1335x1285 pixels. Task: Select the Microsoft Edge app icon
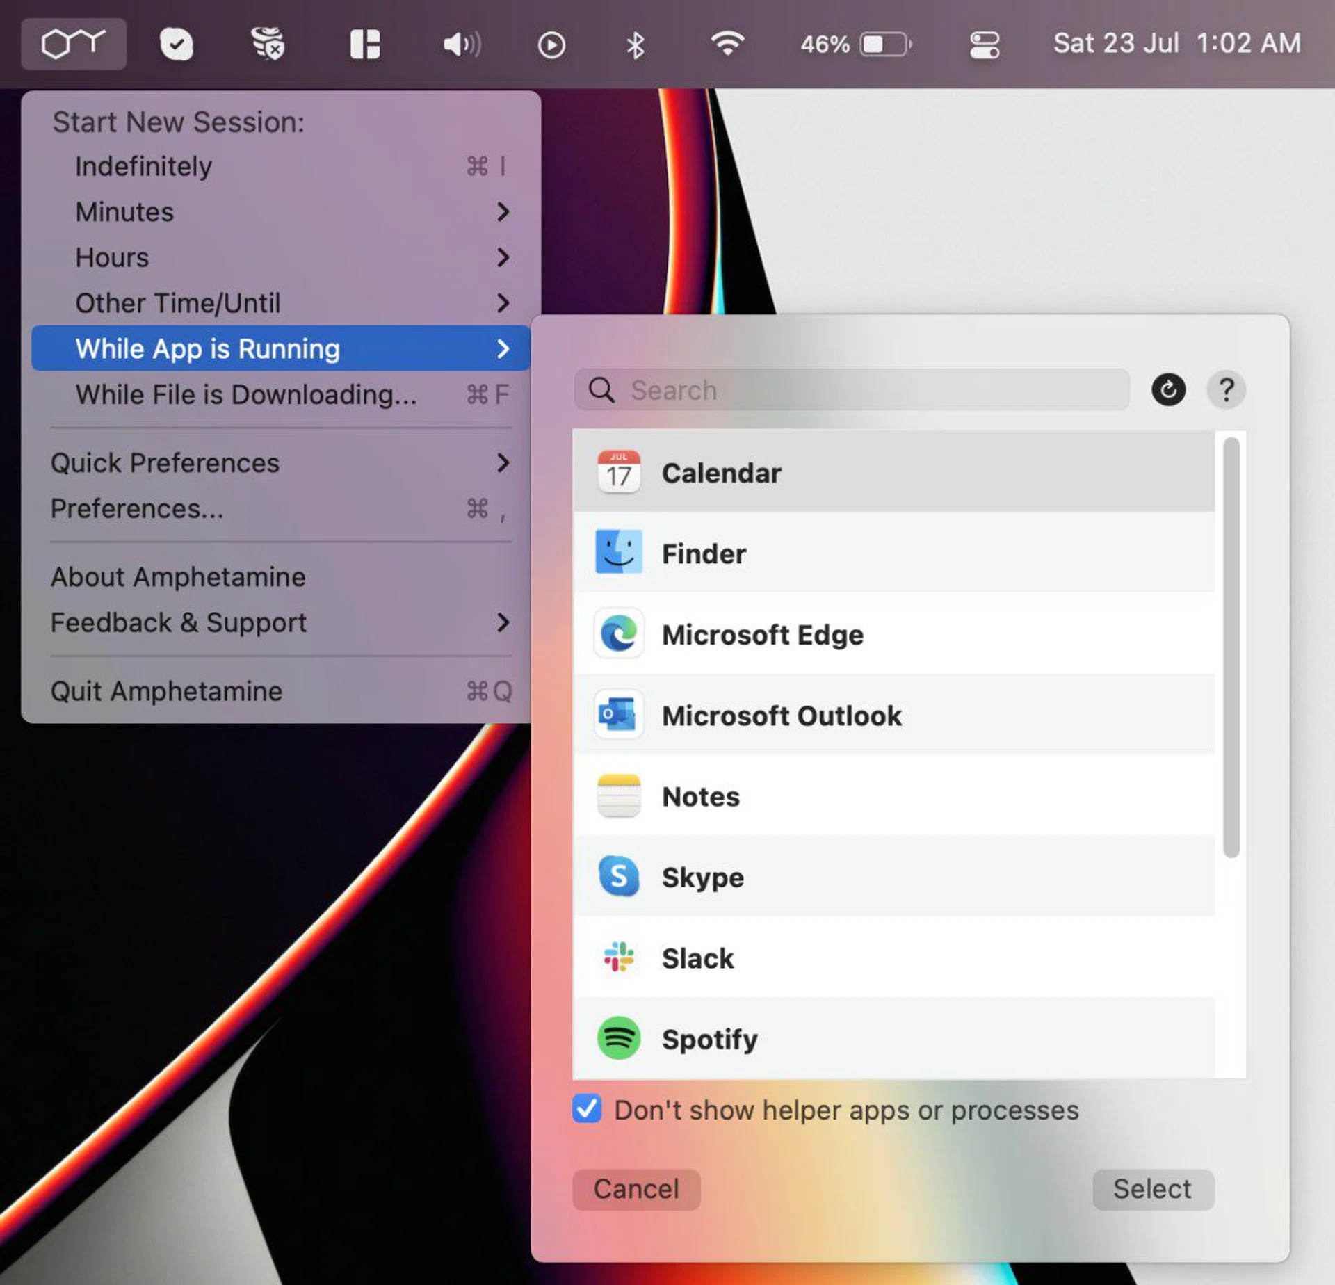[618, 633]
